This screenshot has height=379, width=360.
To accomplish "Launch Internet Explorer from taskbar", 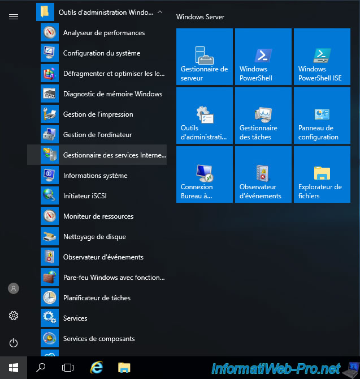I will [x=97, y=368].
